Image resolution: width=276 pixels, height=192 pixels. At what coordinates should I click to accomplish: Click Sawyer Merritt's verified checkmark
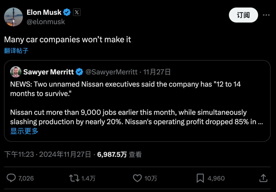pyautogui.click(x=79, y=72)
